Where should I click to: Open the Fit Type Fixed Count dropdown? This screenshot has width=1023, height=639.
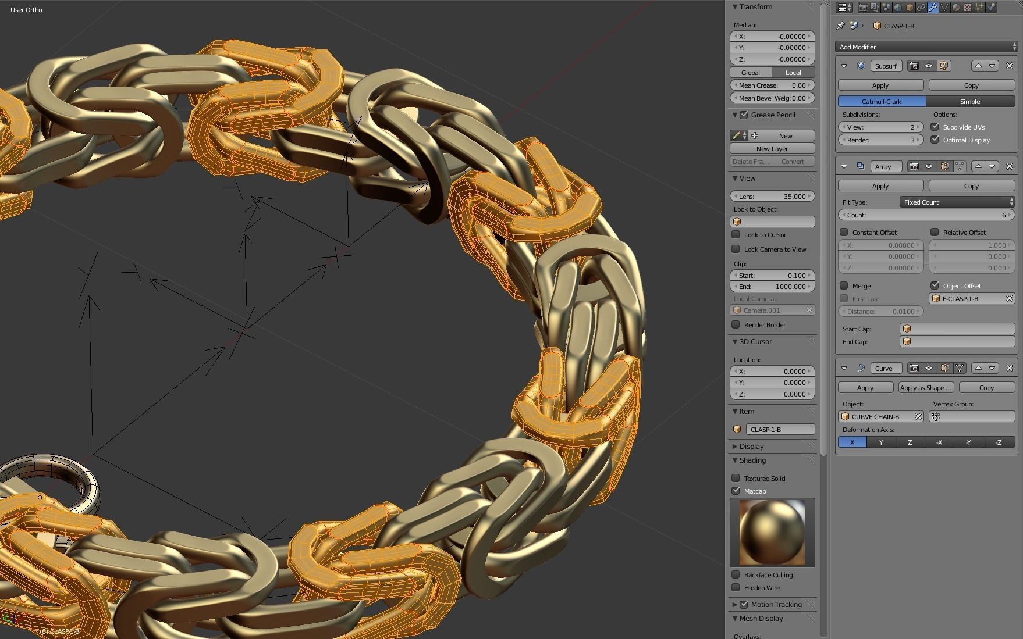pyautogui.click(x=957, y=202)
